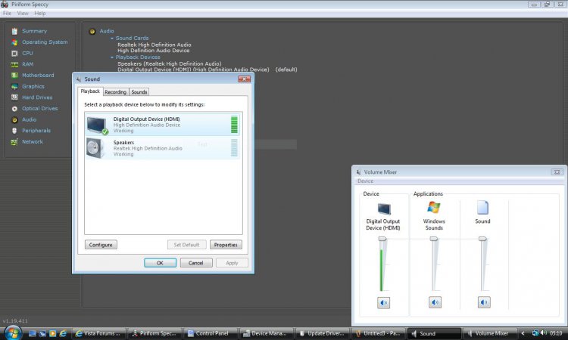The height and width of the screenshot is (340, 568).
Task: Mute Windows Sounds in Volume Mixer
Action: coord(435,302)
